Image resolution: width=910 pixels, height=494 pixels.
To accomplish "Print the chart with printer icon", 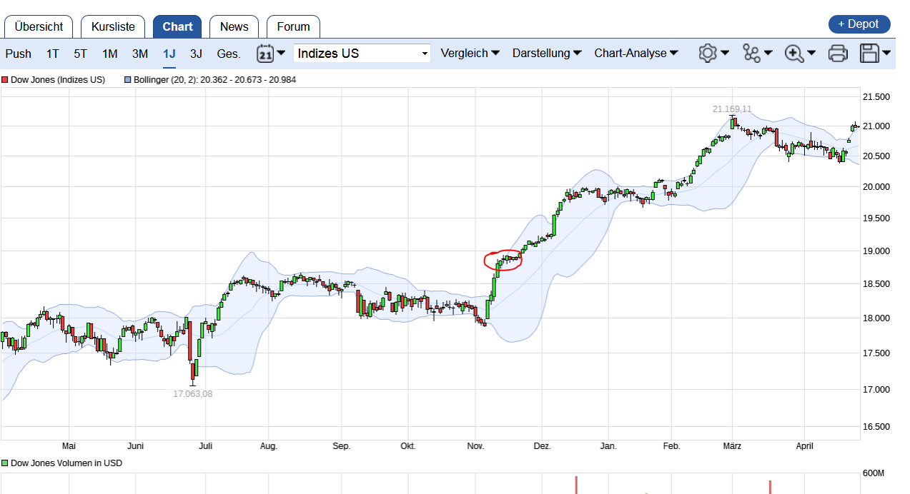I will tap(838, 53).
